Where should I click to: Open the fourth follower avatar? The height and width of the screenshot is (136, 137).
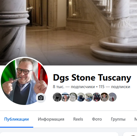click(81, 97)
